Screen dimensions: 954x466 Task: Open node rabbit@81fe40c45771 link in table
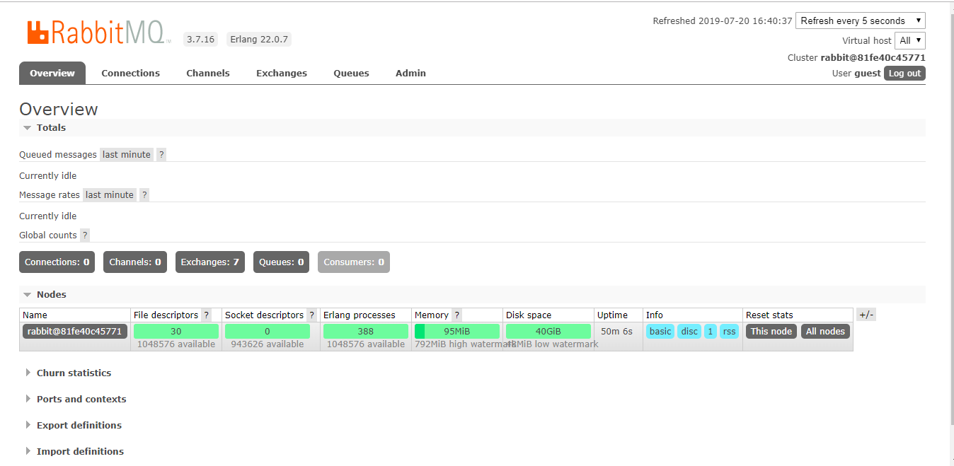click(x=75, y=332)
